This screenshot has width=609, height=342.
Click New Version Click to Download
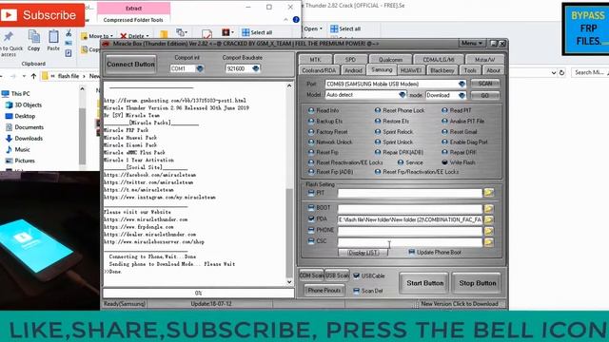coord(459,304)
